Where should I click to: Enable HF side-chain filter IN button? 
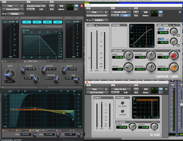178,35
